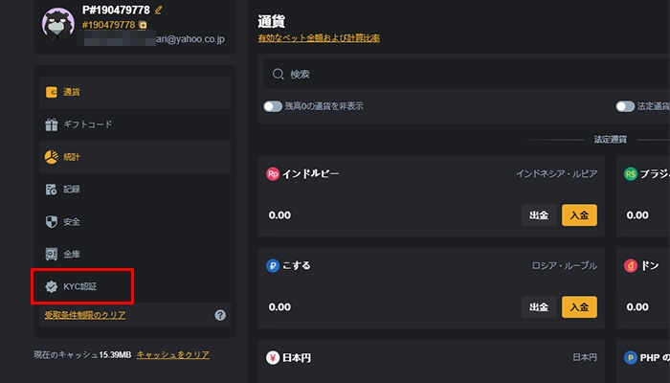Click 入金 for the こする ruble card
The width and height of the screenshot is (670, 383).
pos(579,307)
